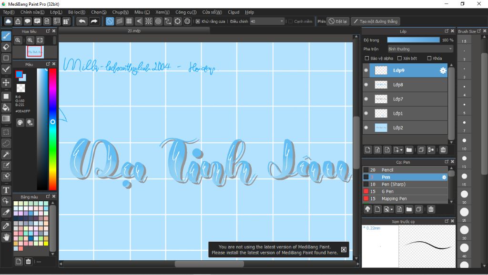Open Lớp9 layer settings gear

(x=443, y=70)
